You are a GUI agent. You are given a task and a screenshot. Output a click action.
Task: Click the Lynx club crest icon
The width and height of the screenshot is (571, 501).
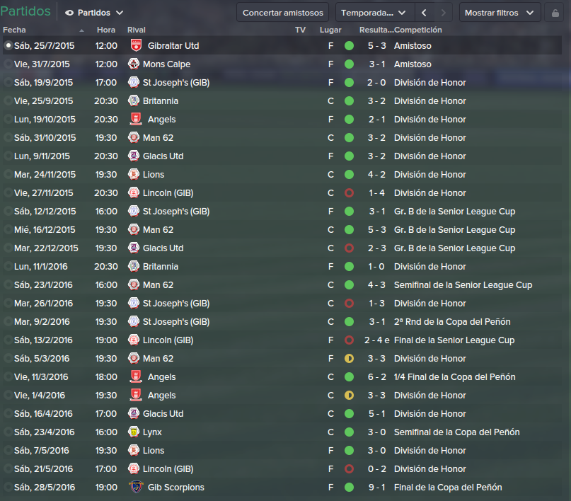click(x=134, y=432)
